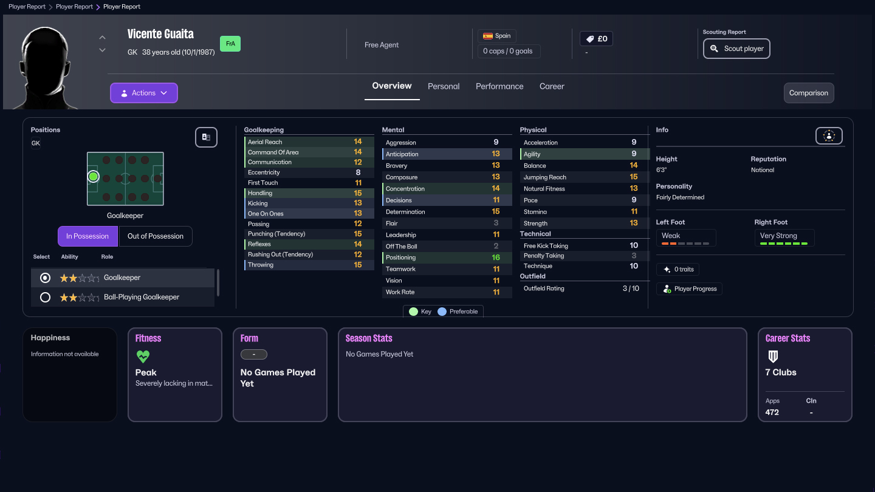This screenshot has height=492, width=875.
Task: Click the green FrA free agent badge
Action: (230, 44)
